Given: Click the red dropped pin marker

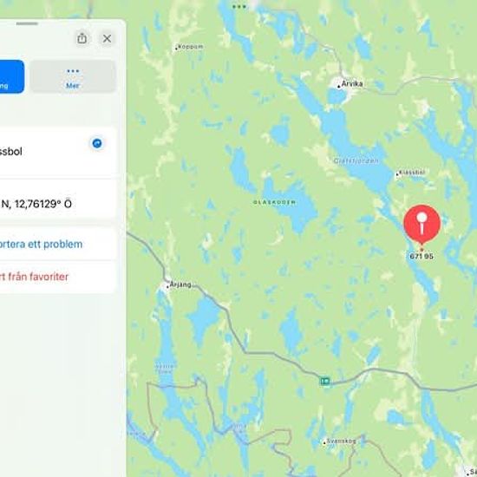Looking at the screenshot, I should (x=422, y=225).
